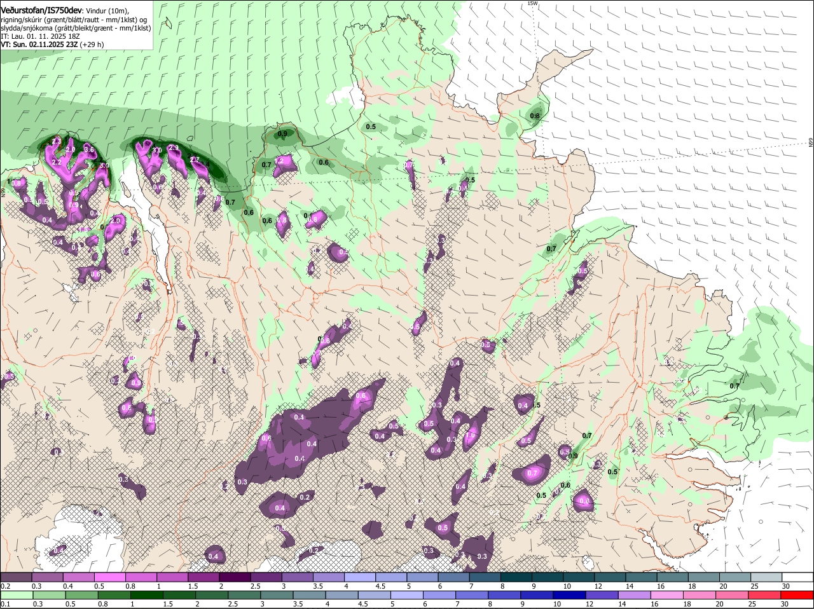Viewport: 814px width, 609px height.
Task: Pick the bottom-row 30 red rain swatch
Action: coord(797,595)
